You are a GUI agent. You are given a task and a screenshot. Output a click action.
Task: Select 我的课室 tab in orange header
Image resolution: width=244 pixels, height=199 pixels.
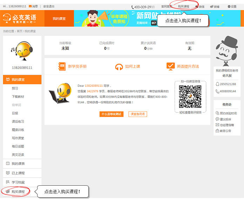tap(59, 18)
